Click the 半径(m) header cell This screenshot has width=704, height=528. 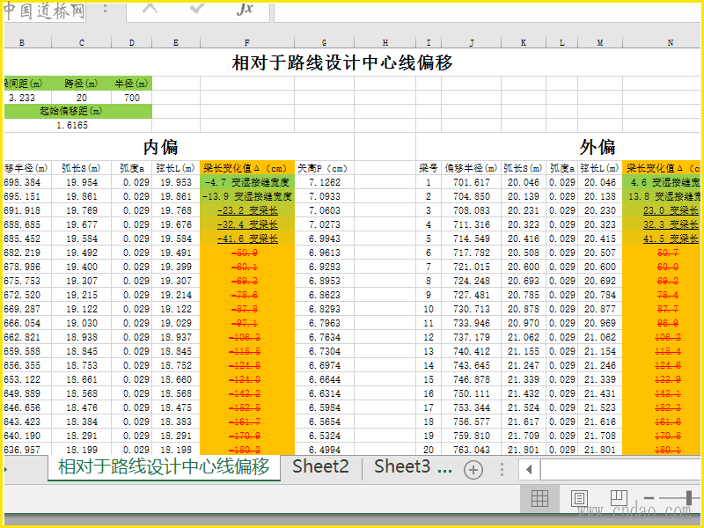pyautogui.click(x=131, y=84)
